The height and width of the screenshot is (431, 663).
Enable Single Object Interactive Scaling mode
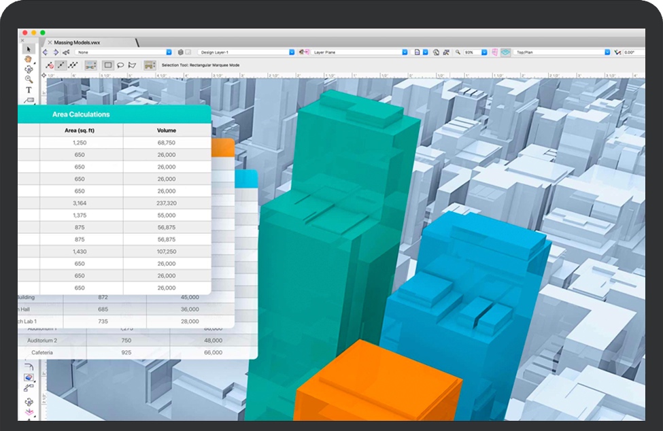coord(61,65)
